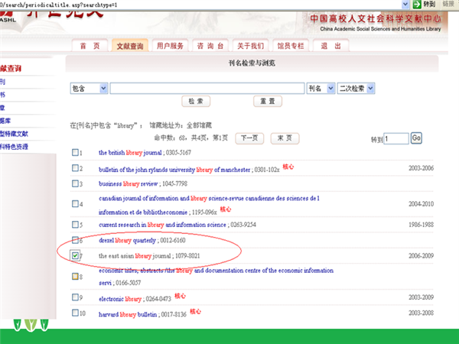Open the 咨询台 tab
Screen dimensions: 459x344
click(210, 46)
